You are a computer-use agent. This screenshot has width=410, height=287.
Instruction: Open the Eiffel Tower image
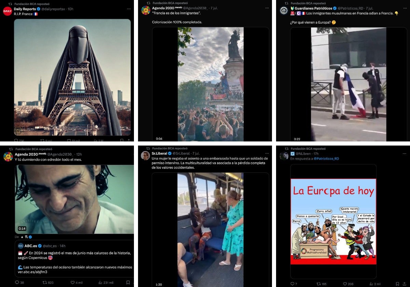tap(72, 78)
